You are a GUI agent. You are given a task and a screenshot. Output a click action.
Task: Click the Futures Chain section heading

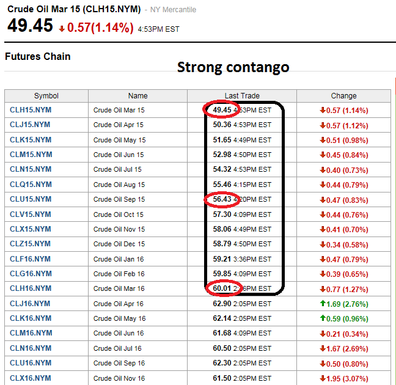point(38,57)
